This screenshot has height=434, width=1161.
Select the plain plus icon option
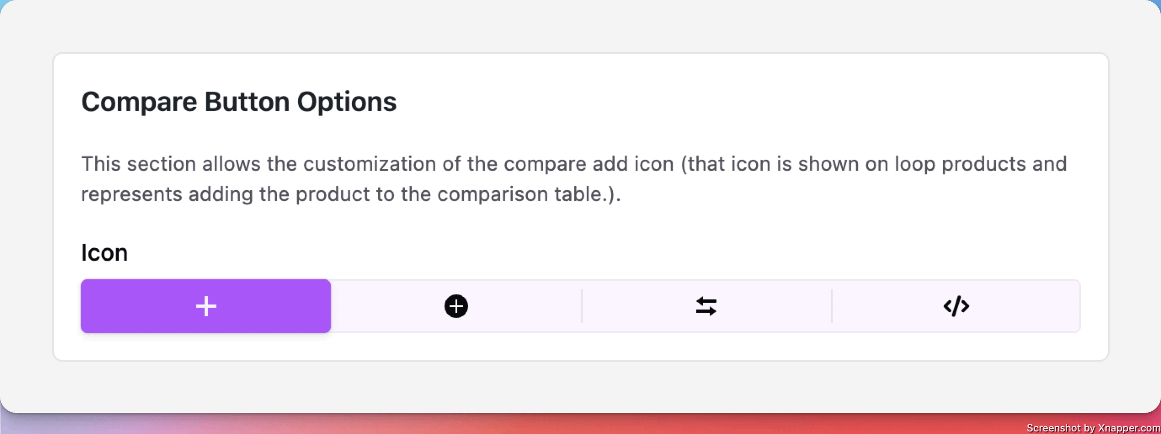point(206,306)
